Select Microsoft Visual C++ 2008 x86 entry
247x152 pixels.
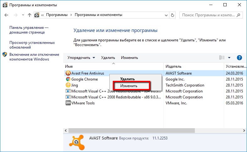click(116, 97)
